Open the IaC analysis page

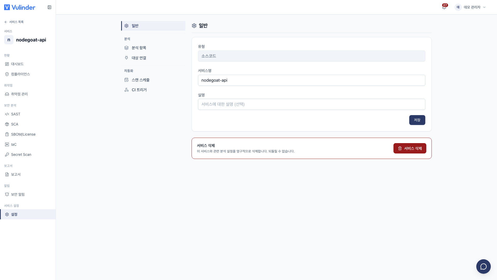point(28,144)
